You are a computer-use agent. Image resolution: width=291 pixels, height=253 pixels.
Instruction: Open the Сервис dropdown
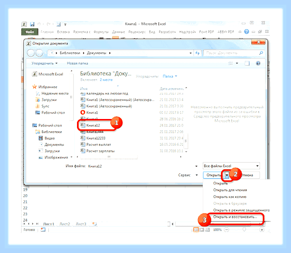[x=188, y=175]
